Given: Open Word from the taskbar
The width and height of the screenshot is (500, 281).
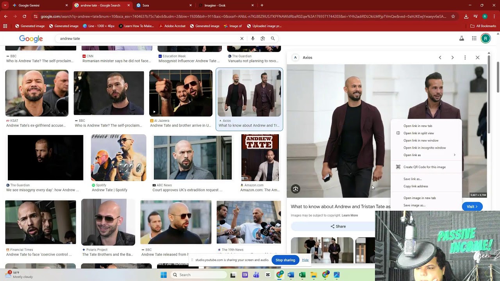Looking at the screenshot, I should click(x=291, y=275).
